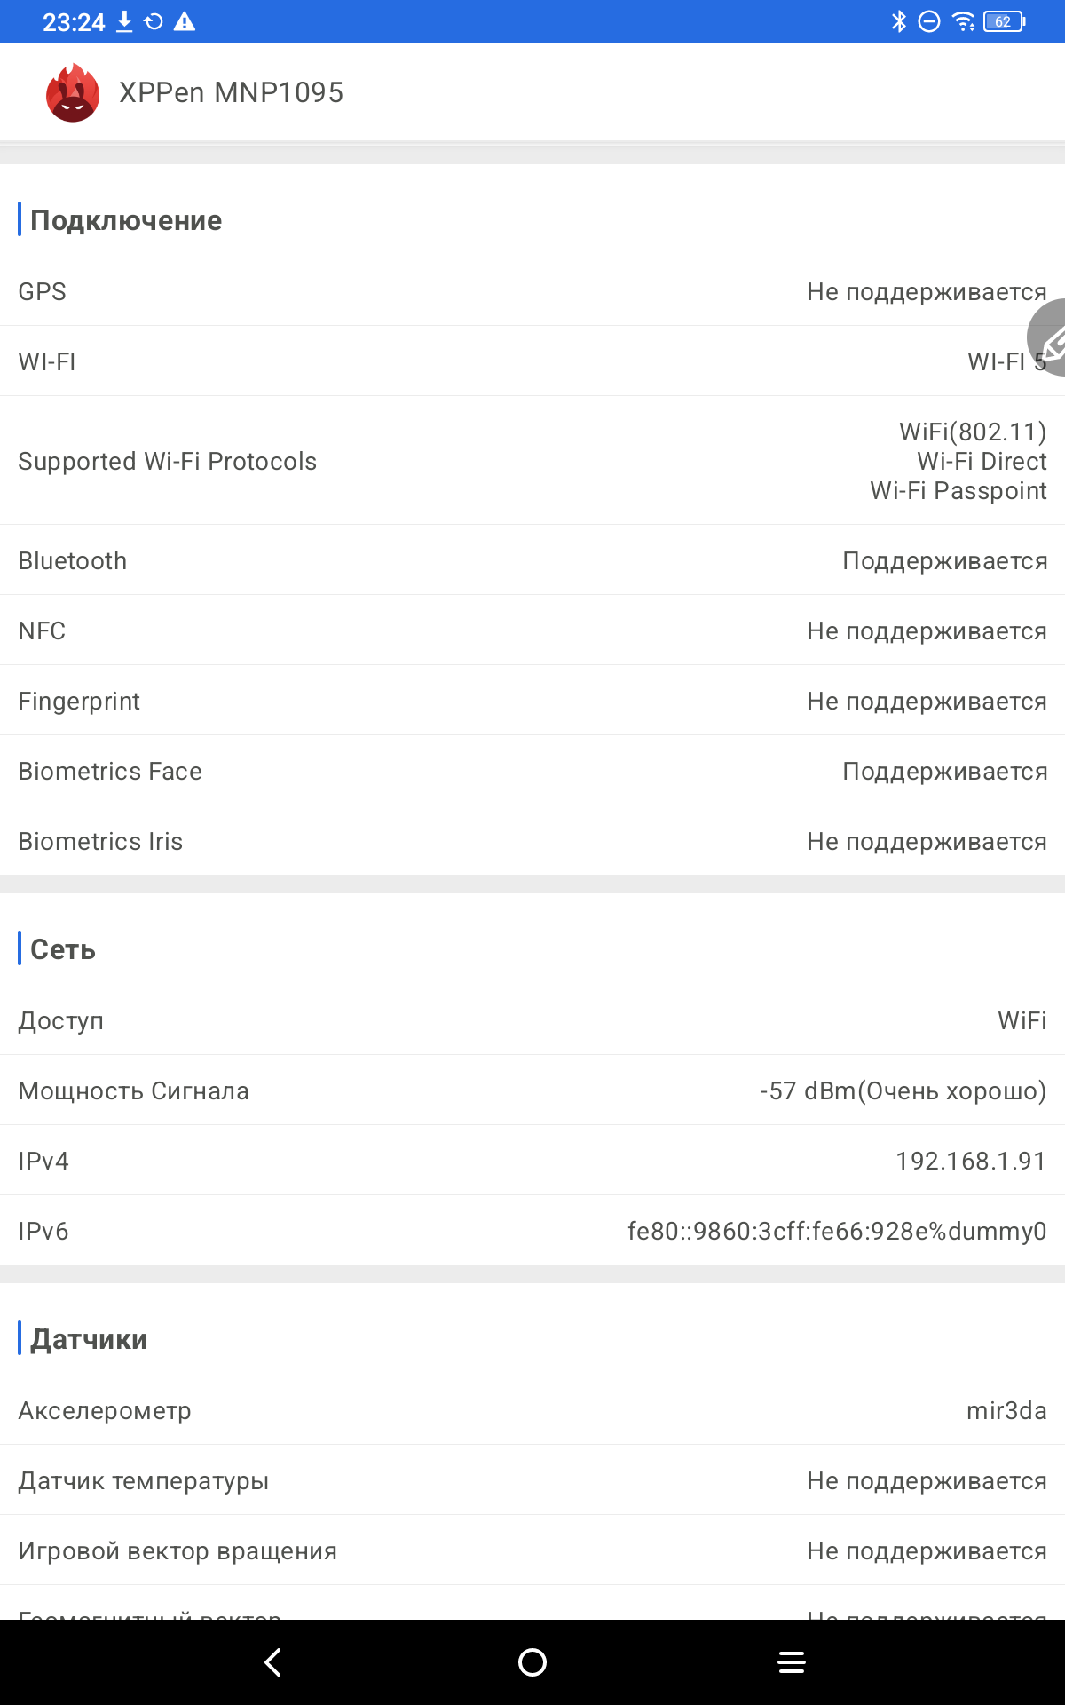Viewport: 1065px width, 1705px height.
Task: Tap the download notification icon
Action: click(125, 21)
